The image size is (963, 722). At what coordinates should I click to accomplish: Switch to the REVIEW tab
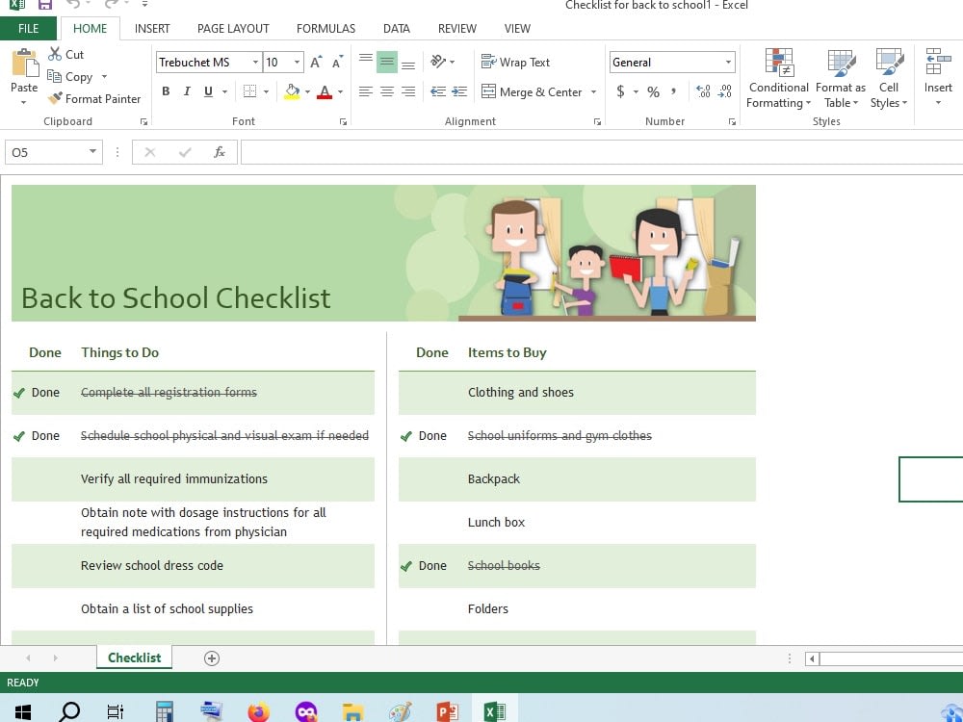[456, 28]
